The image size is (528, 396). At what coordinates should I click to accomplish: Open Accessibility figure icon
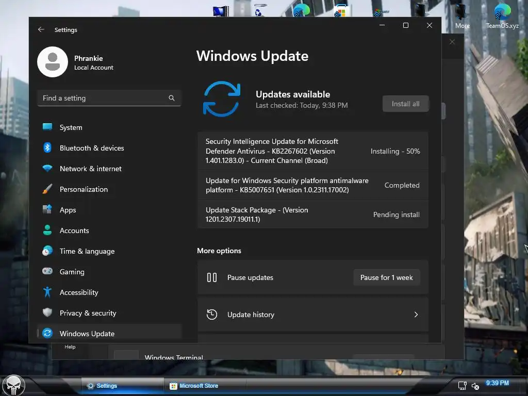(47, 292)
